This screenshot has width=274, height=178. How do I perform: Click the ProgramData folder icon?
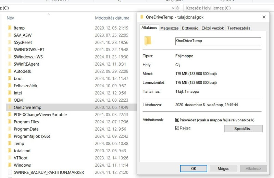(10, 129)
